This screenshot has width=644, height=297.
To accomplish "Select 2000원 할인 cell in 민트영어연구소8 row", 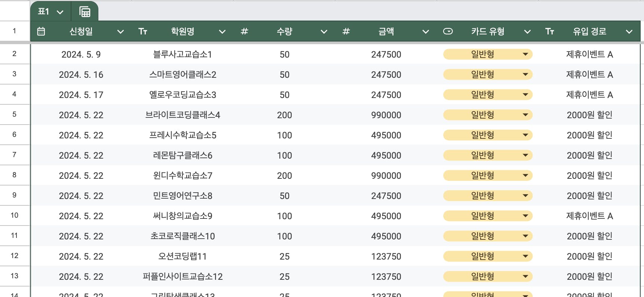I will click(590, 196).
